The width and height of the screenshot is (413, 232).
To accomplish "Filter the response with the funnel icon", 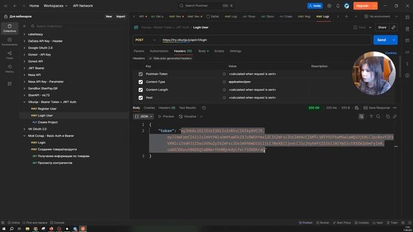I will click(x=371, y=117).
